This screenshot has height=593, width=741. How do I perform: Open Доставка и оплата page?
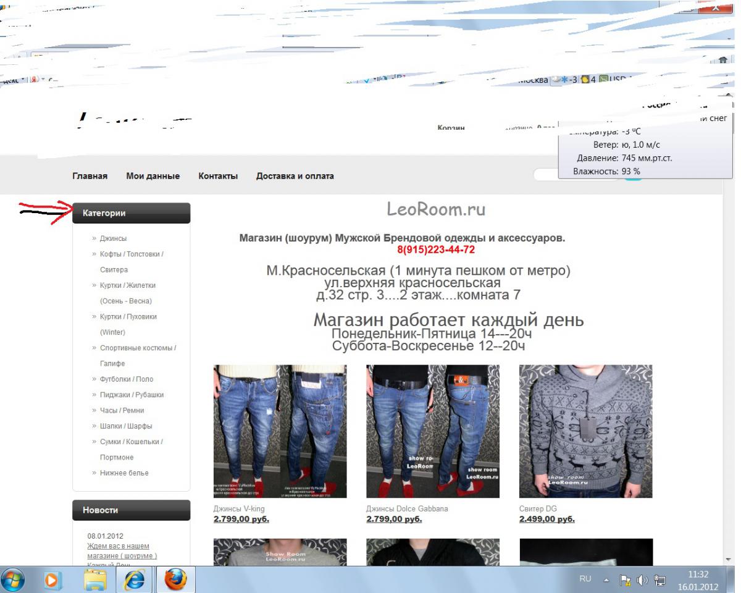pos(295,176)
